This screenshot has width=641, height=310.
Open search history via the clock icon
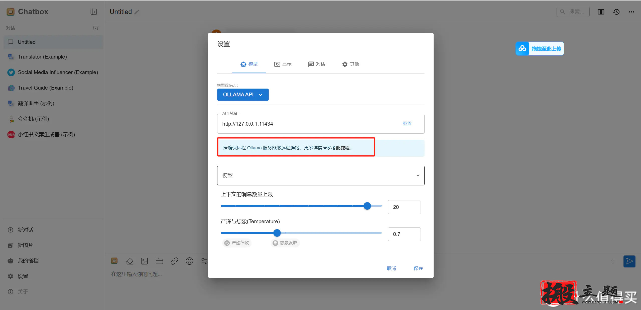616,12
